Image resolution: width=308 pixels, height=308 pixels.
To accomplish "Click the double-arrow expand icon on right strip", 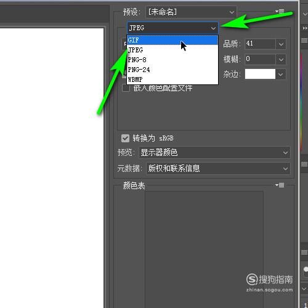I will 305,28.
